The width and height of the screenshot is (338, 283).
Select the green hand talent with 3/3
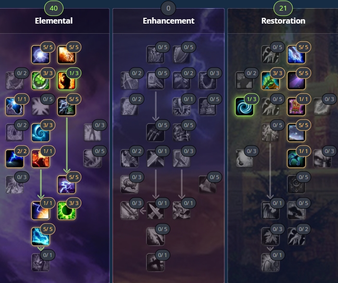[270, 80]
